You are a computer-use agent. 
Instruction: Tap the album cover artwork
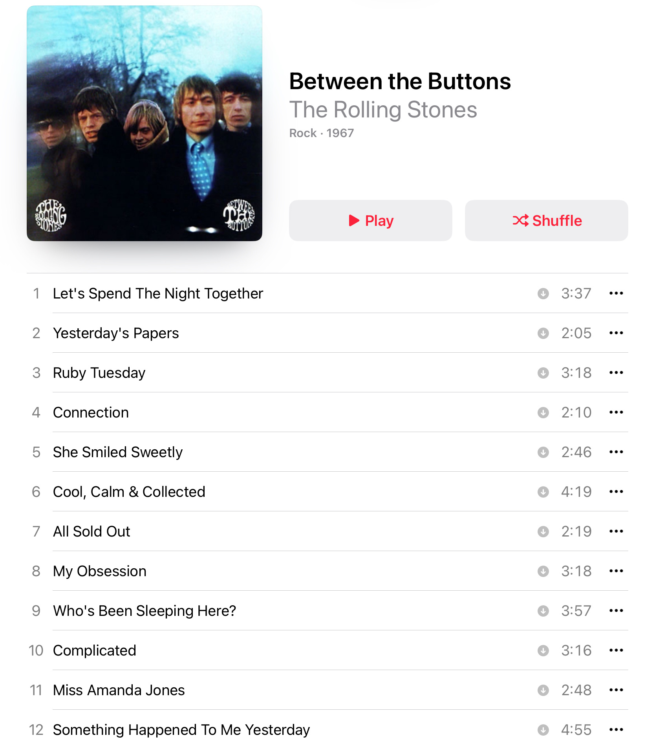tap(144, 123)
